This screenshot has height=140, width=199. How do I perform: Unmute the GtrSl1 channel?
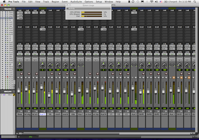[x=181, y=77]
